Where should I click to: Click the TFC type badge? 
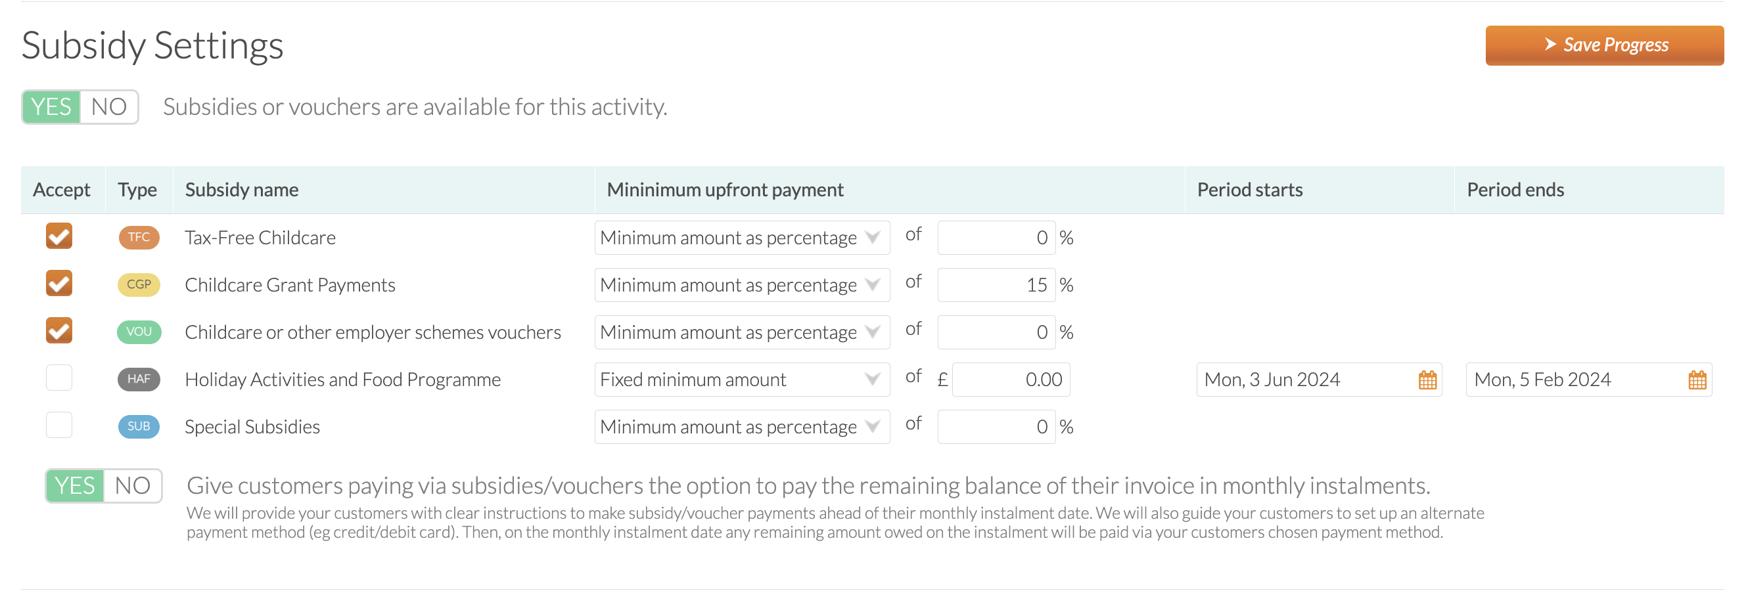coord(139,237)
